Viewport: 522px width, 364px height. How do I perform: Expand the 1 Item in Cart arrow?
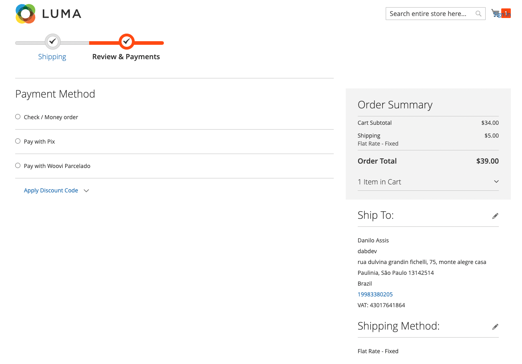pyautogui.click(x=496, y=182)
